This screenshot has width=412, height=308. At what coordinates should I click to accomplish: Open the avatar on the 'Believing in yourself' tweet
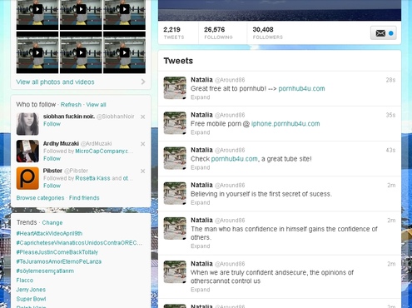point(175,193)
